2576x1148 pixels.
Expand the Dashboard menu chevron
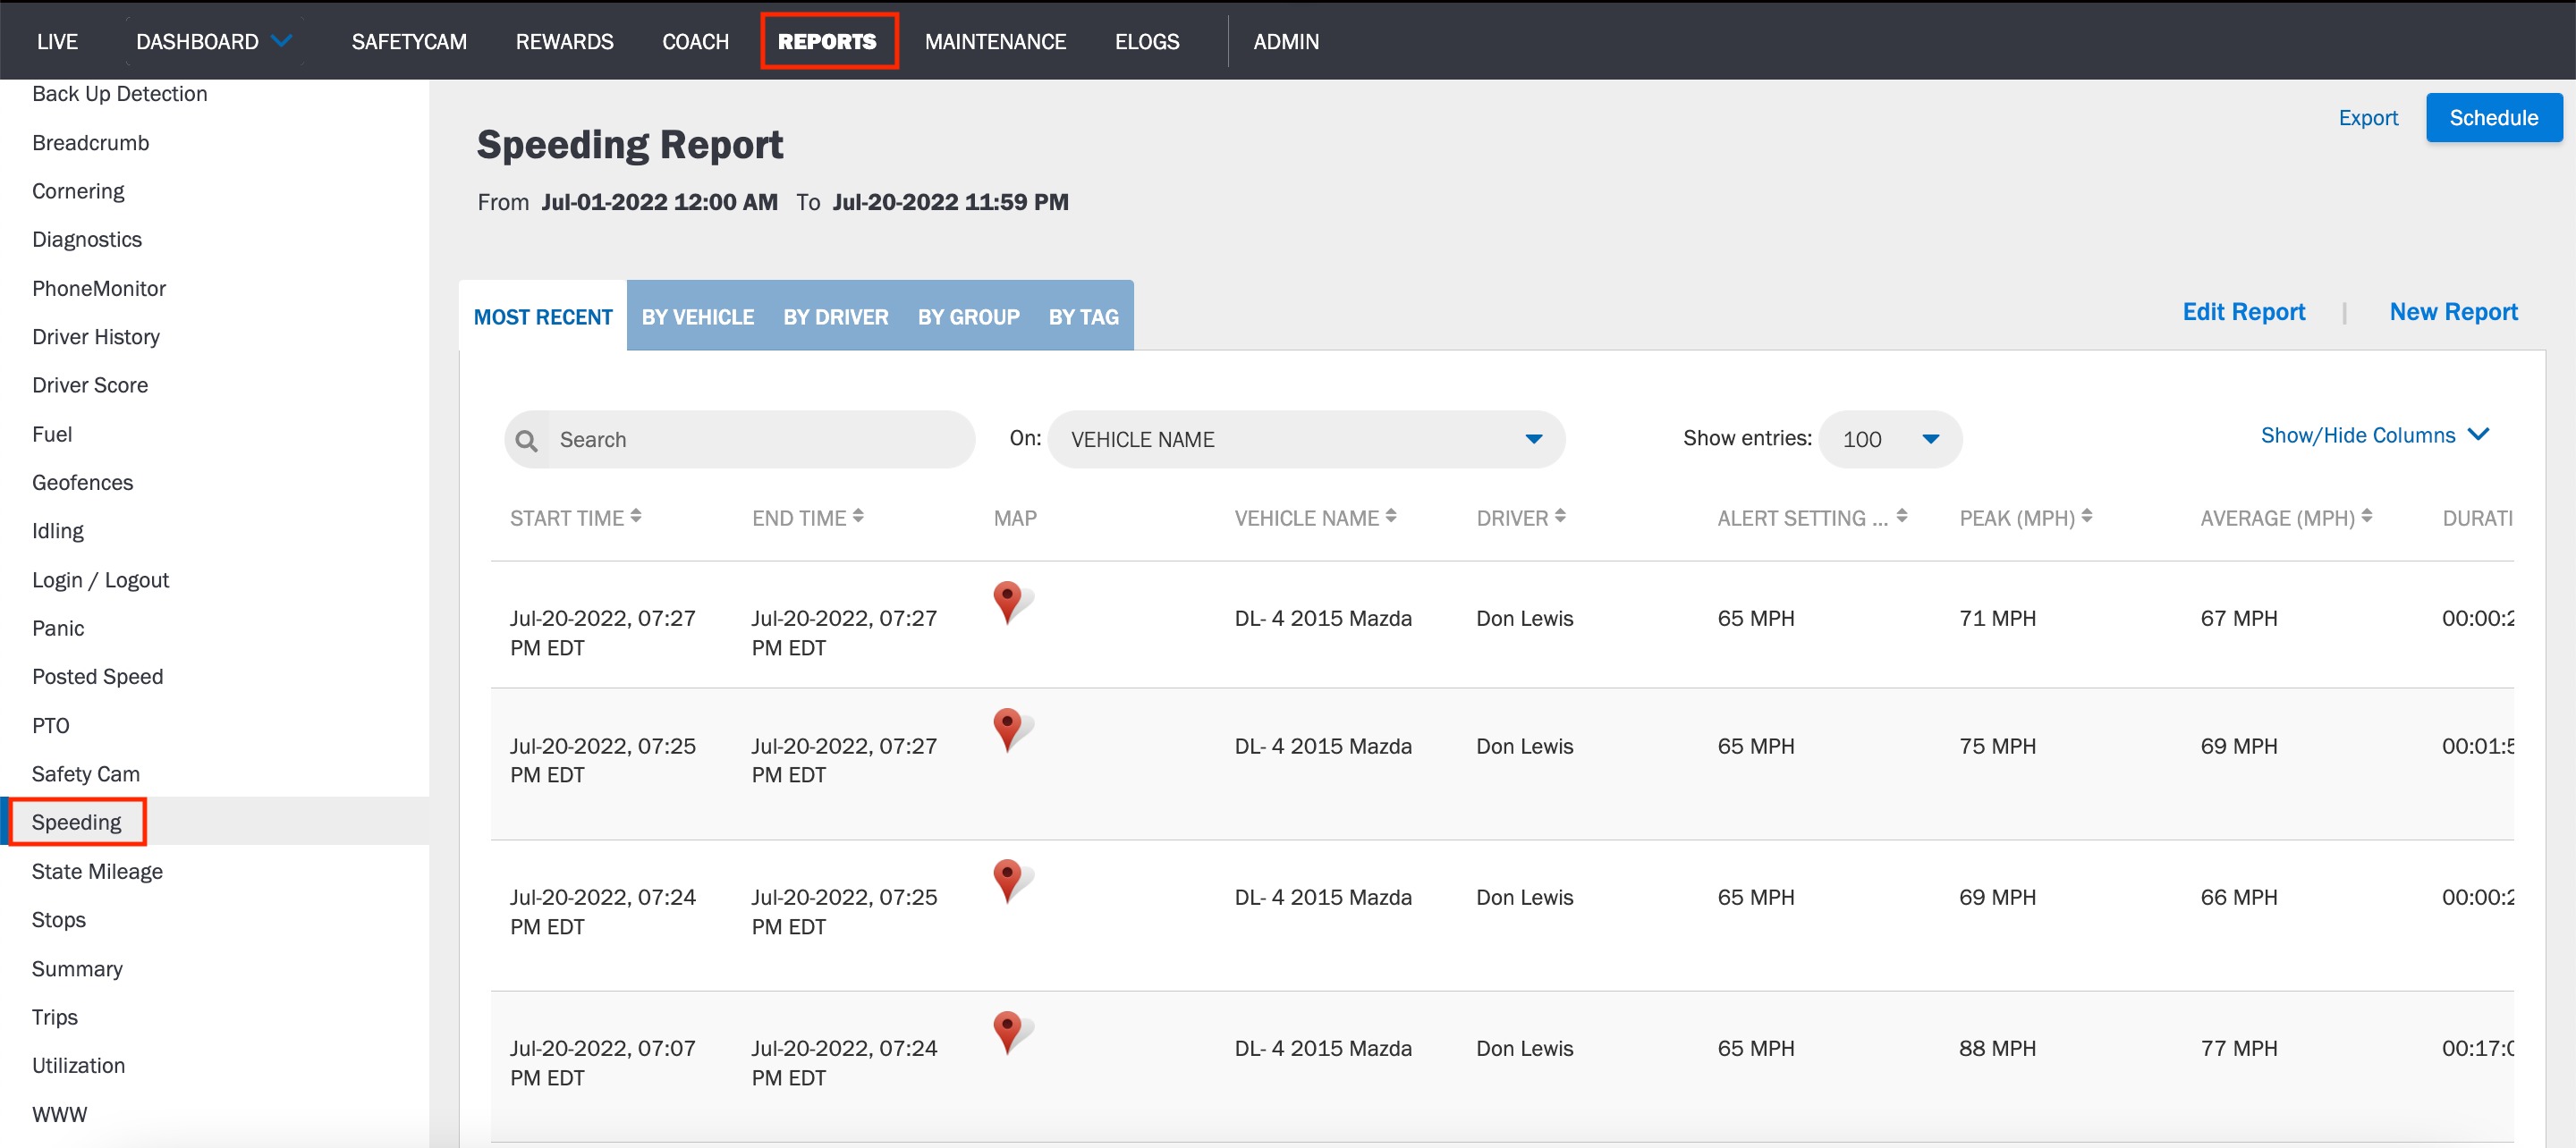click(282, 41)
